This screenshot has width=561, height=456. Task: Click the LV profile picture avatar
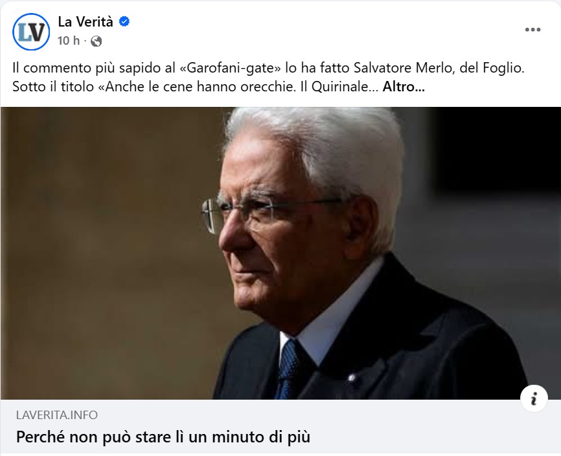coord(31,32)
